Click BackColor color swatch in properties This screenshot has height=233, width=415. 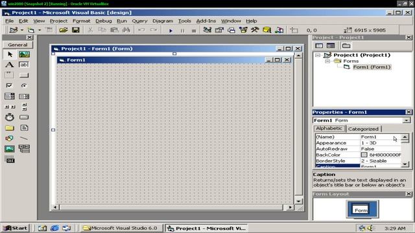364,155
